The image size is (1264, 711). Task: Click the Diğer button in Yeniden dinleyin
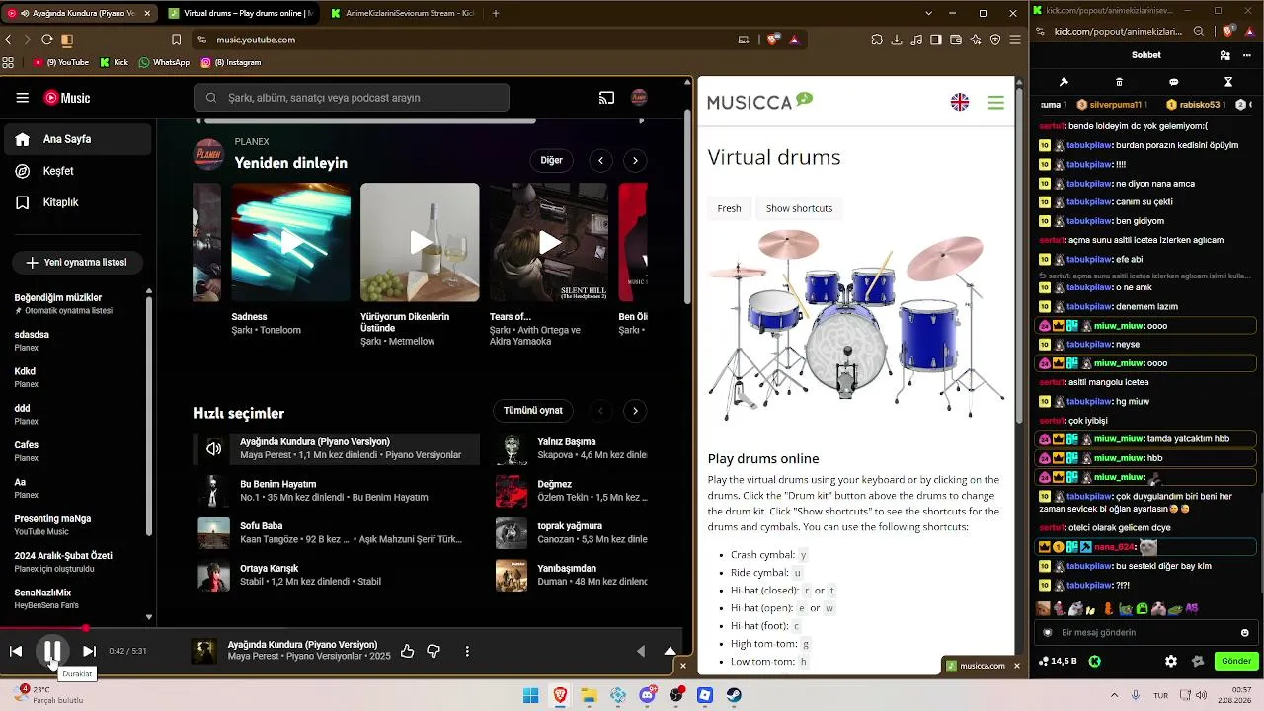coord(551,160)
